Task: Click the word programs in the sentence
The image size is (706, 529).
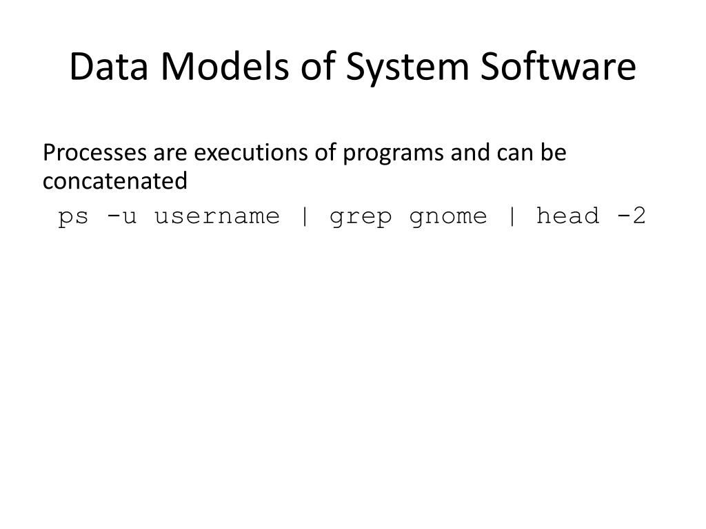Action: [394, 154]
